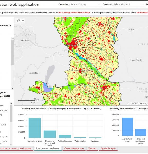Activate the map selection tool icon
This screenshot has width=148, height=154.
pos(18,21)
